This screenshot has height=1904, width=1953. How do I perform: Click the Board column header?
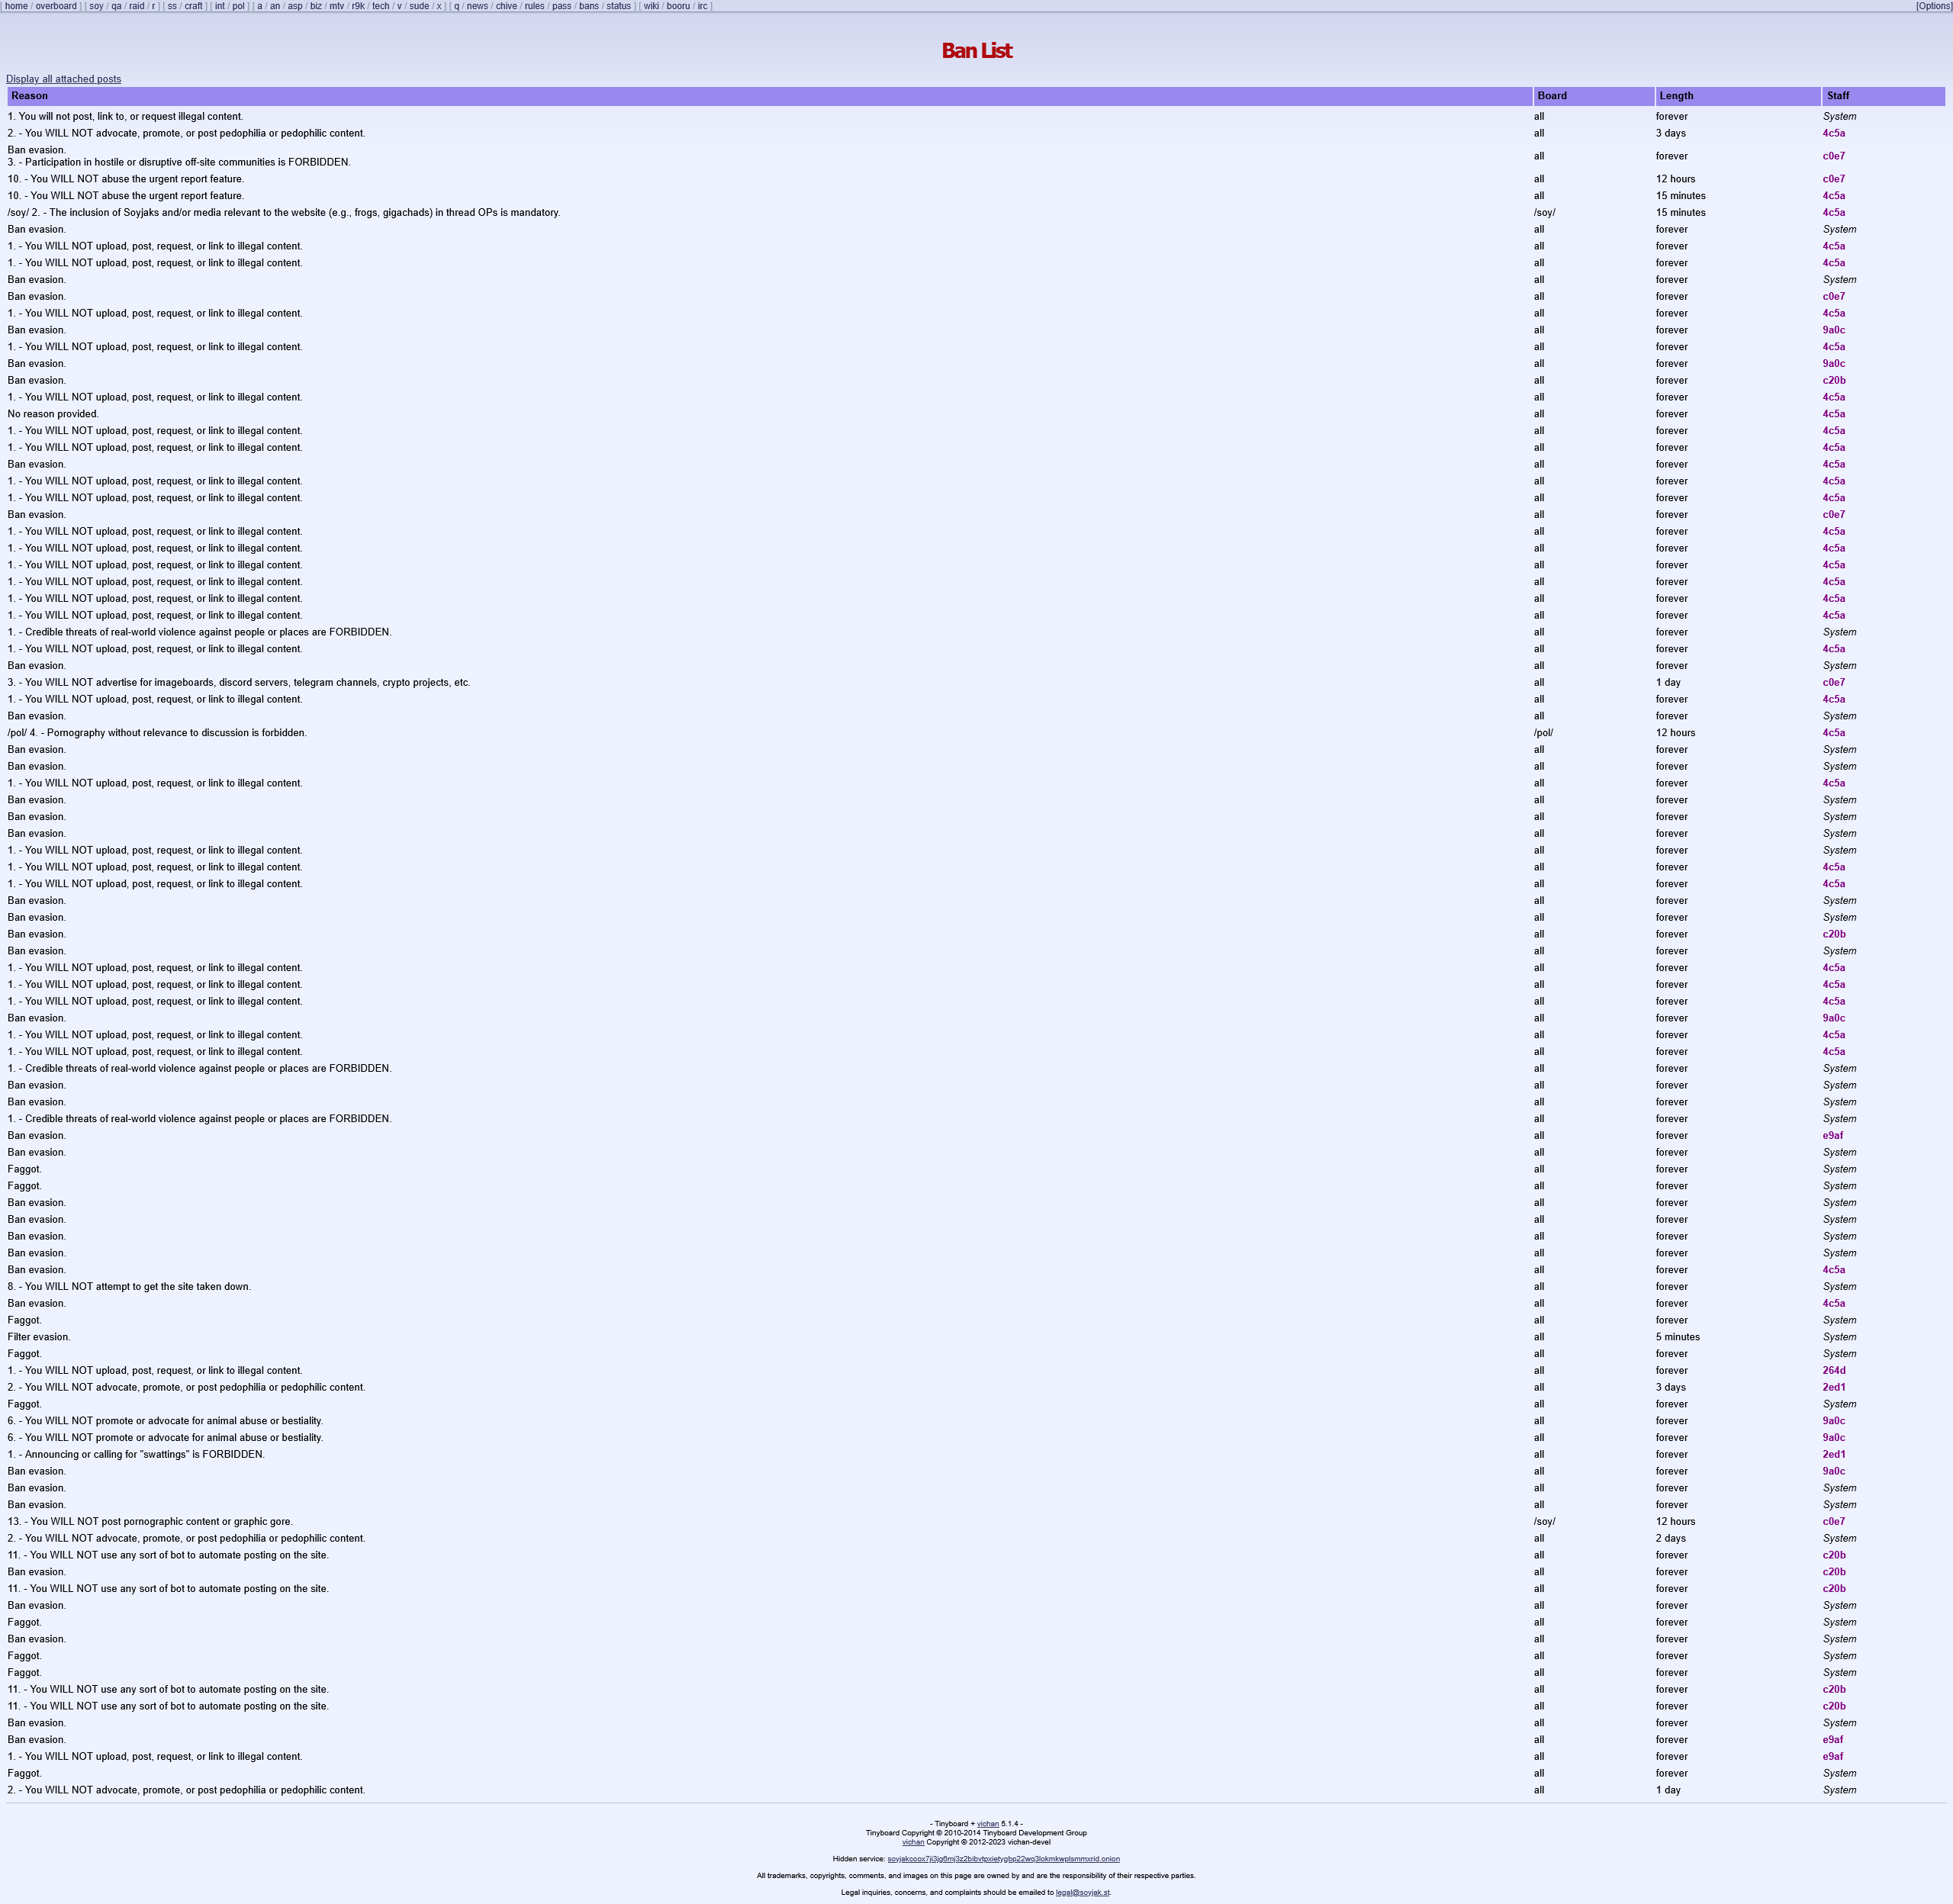(x=1552, y=96)
